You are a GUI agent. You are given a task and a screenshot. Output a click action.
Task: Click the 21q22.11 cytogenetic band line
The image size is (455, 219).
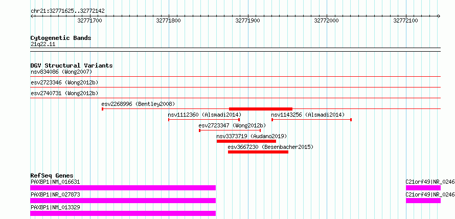click(235, 49)
